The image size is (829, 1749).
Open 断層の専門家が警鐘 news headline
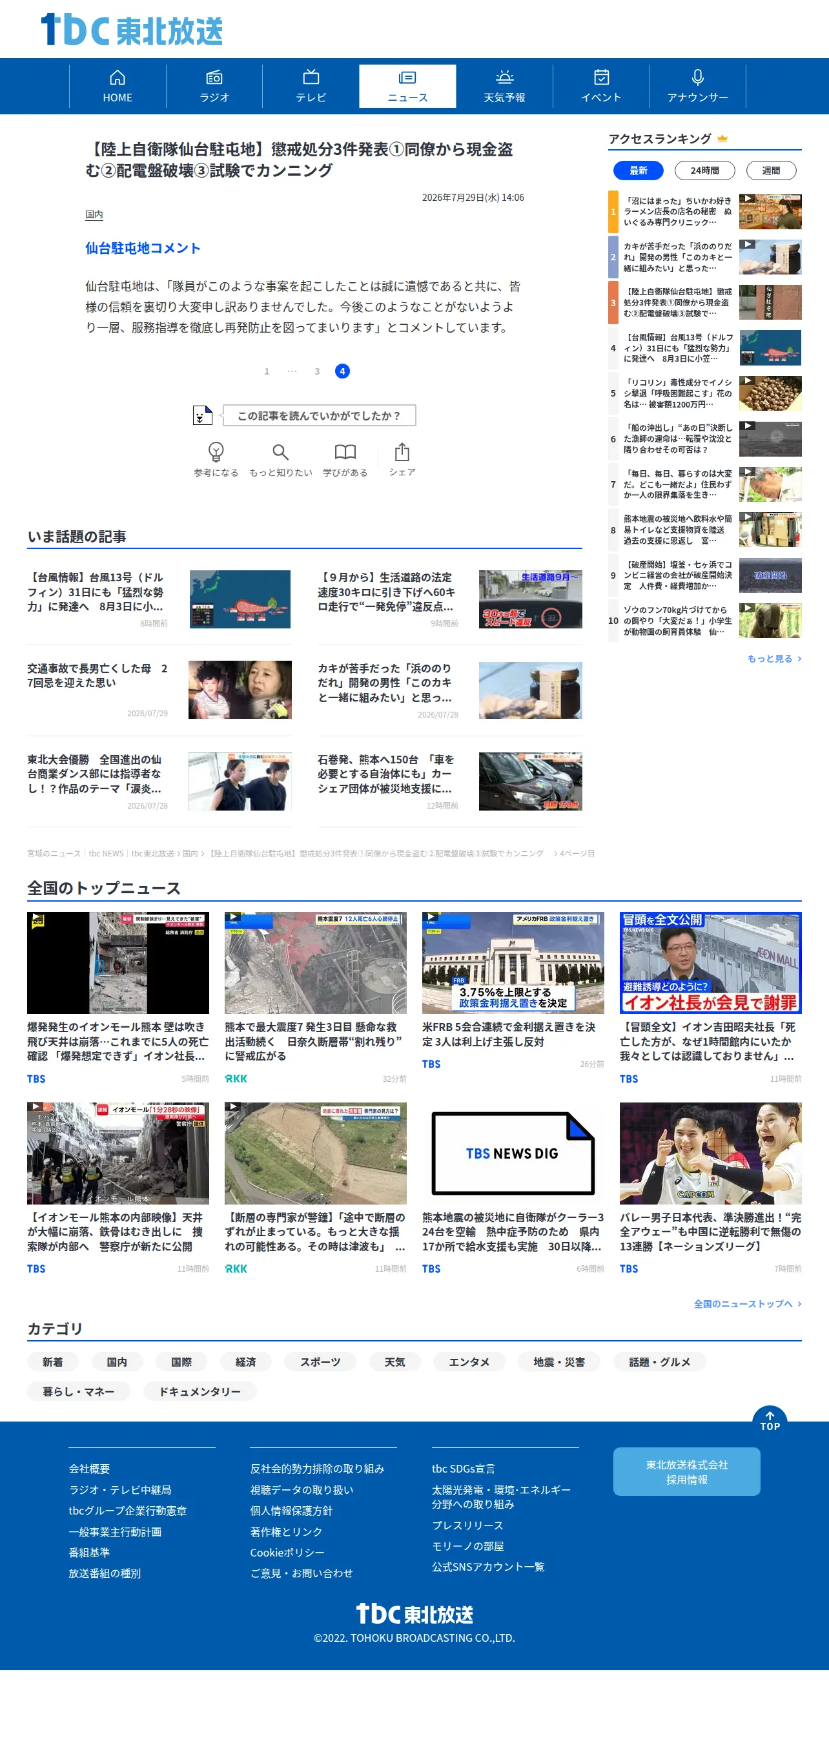pos(315,1232)
